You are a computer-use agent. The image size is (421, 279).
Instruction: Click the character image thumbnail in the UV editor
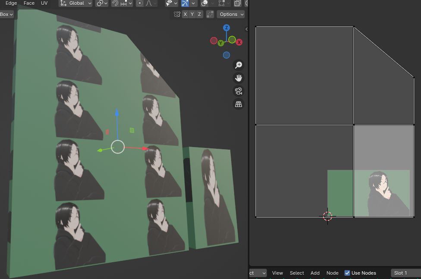tap(382, 193)
